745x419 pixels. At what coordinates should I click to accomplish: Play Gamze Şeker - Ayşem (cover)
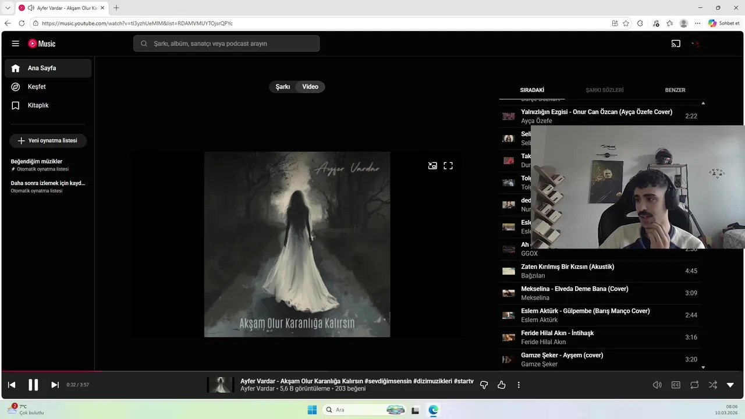(599, 360)
